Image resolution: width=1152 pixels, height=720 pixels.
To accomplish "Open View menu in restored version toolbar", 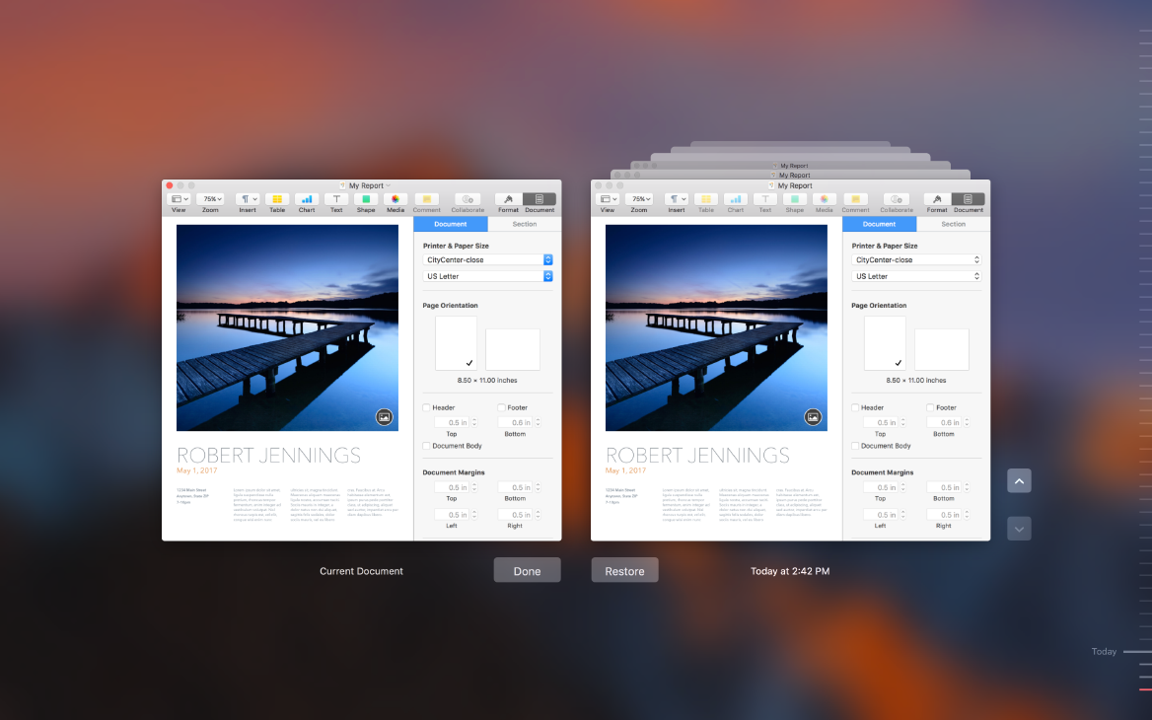I will pos(608,199).
